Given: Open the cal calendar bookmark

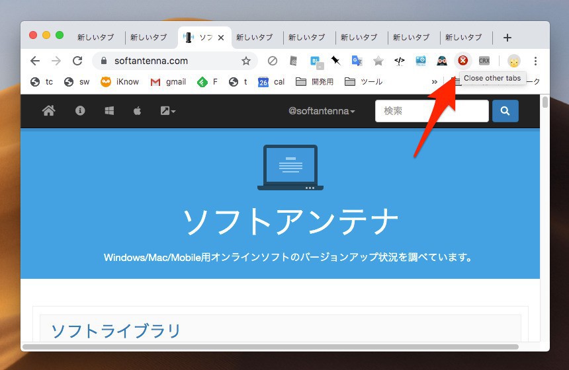Looking at the screenshot, I should pyautogui.click(x=271, y=82).
